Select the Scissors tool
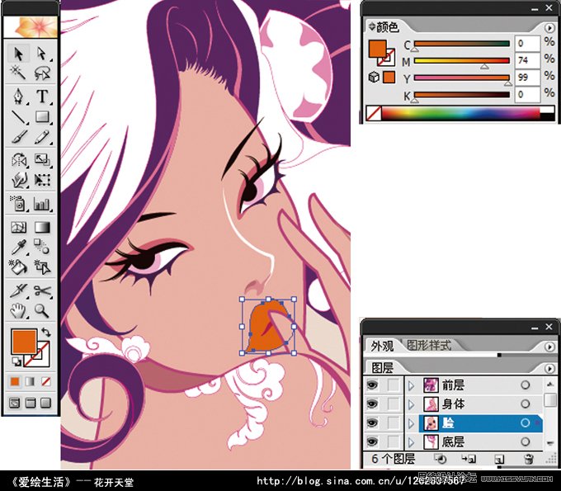 [42, 290]
